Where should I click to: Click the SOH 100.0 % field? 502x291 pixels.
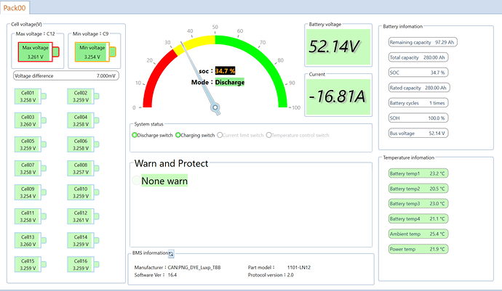click(418, 118)
